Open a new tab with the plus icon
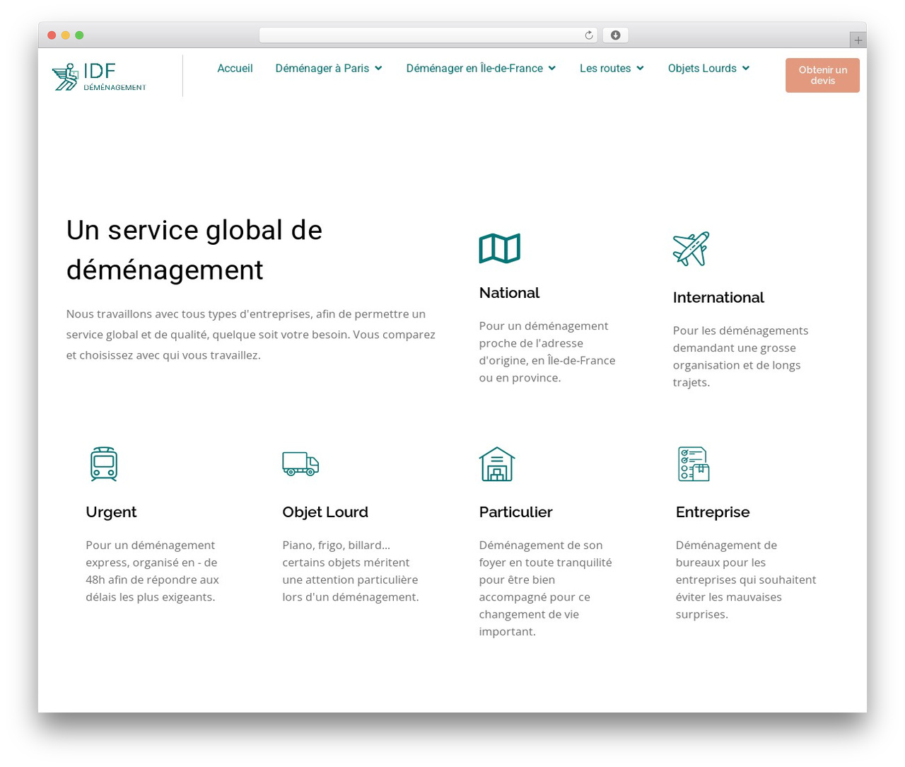 858,40
